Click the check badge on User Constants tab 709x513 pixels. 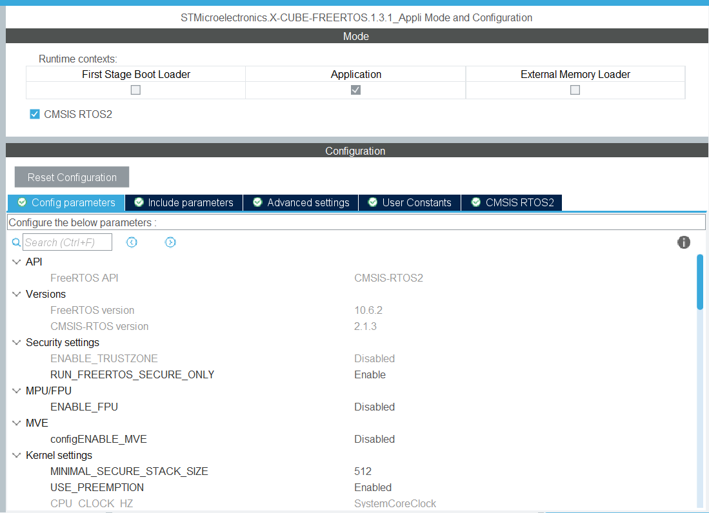(372, 202)
